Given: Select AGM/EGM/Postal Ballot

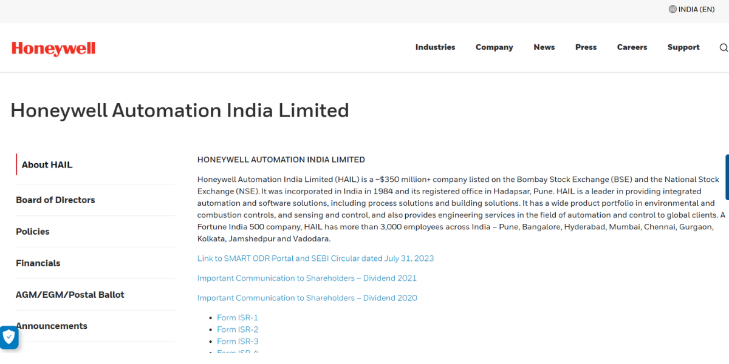Looking at the screenshot, I should tap(70, 294).
